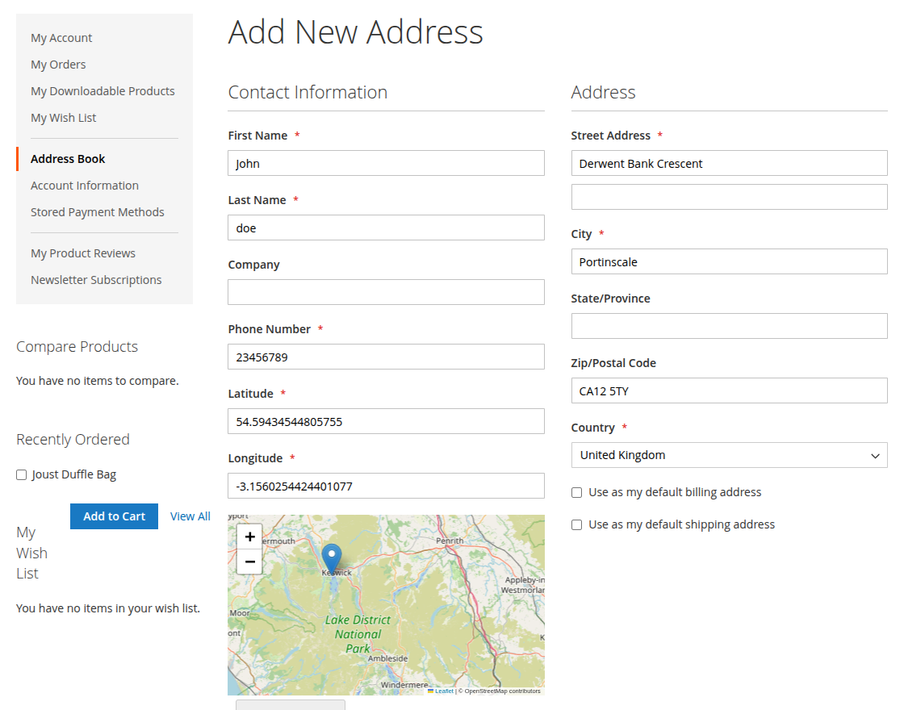Click the Add to Cart button

pyautogui.click(x=114, y=516)
